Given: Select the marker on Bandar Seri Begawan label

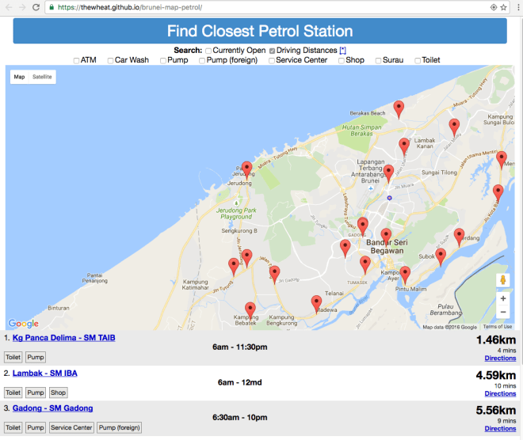Looking at the screenshot, I should [x=386, y=237].
